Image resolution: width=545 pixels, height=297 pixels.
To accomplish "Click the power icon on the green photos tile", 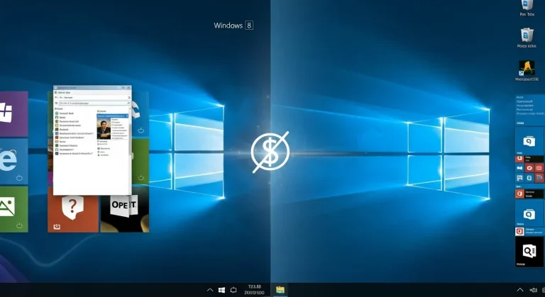I will click(19, 226).
